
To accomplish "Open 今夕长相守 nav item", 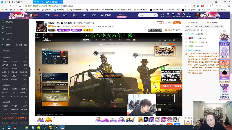I will click(106, 15).
